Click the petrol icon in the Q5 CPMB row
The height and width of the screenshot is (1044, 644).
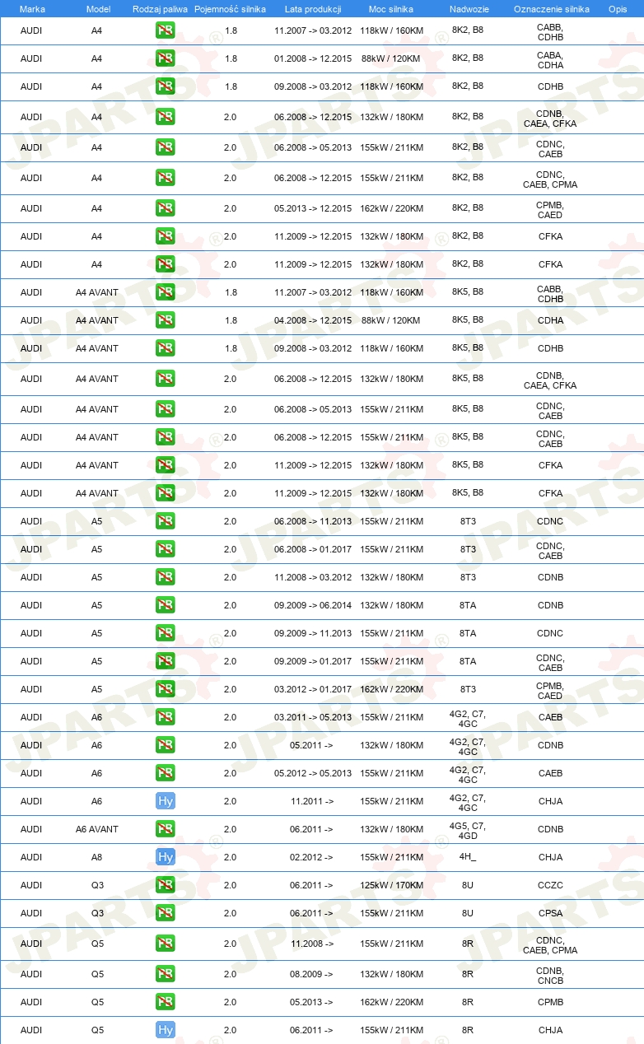pos(166,1002)
